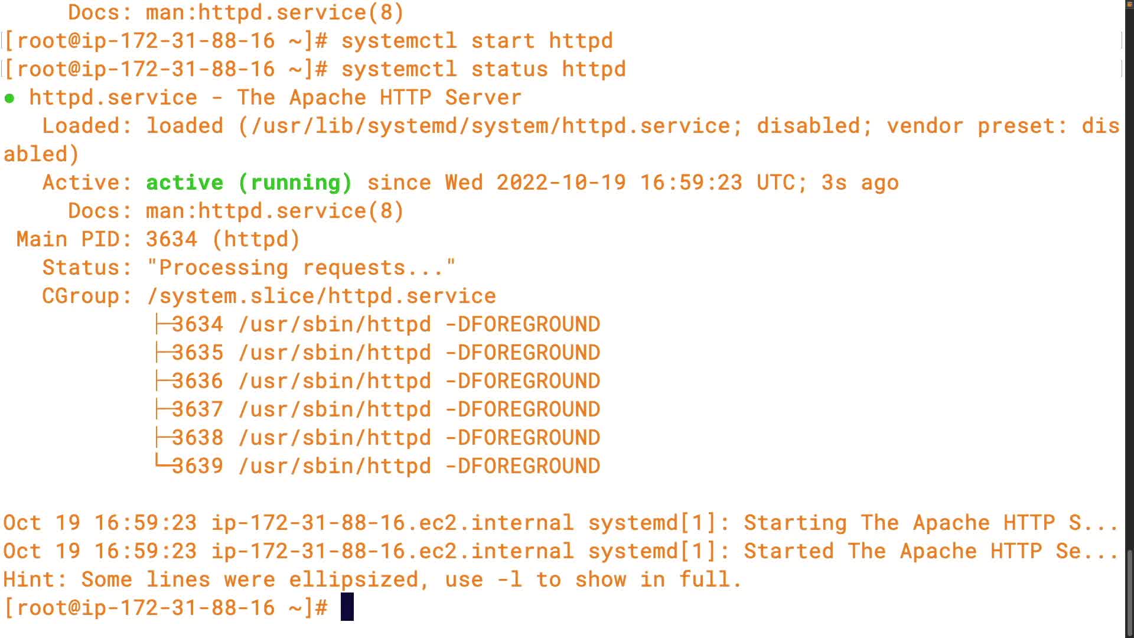The image size is (1134, 638).
Task: Click the "systemctl start httpd" command text
Action: 477,41
